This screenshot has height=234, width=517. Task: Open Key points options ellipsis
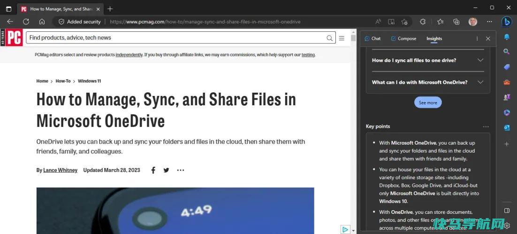tap(486, 127)
